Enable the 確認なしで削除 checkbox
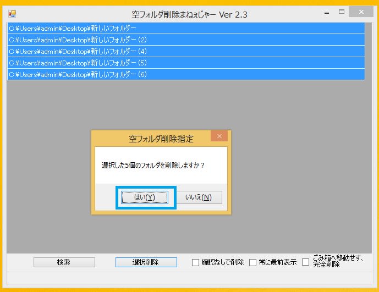 (x=195, y=263)
